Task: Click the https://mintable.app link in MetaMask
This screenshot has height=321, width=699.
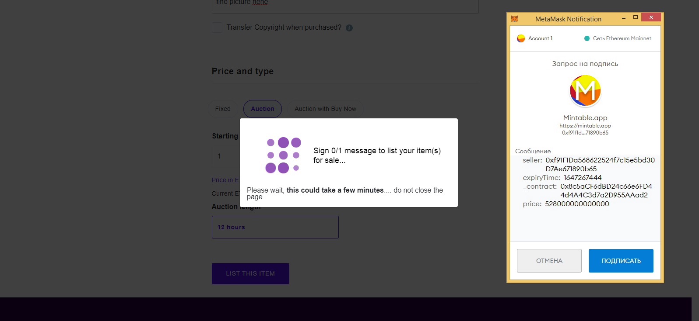Action: tap(585, 126)
